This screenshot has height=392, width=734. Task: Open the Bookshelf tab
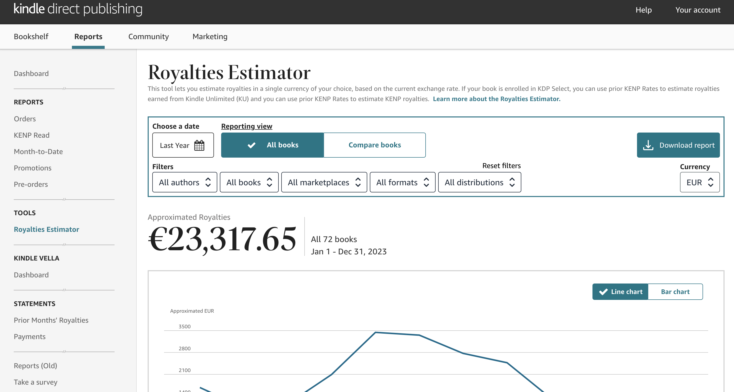click(31, 37)
